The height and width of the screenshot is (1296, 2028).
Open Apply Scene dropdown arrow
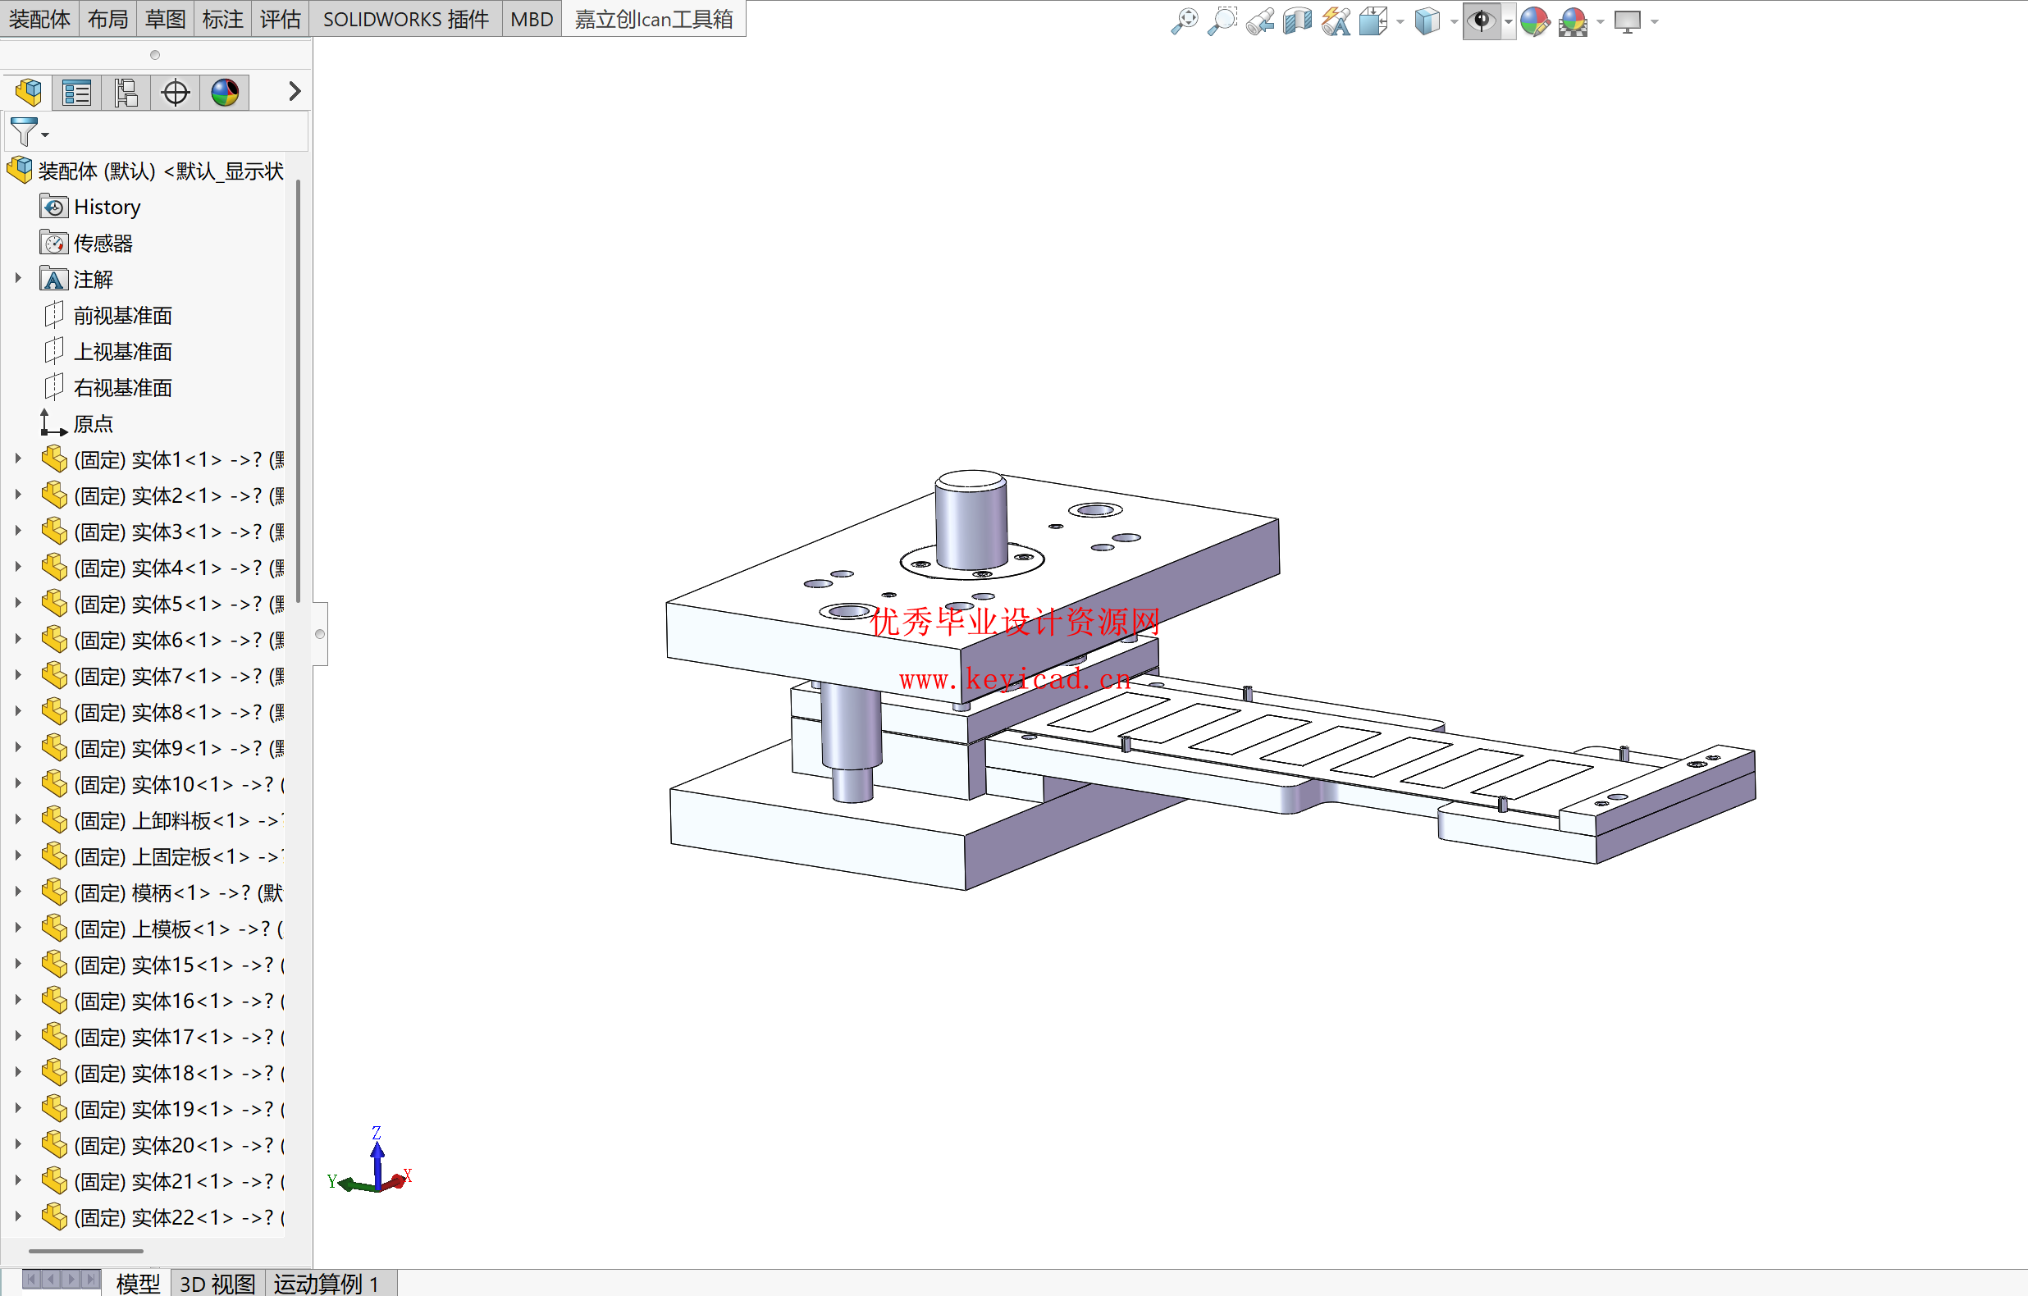point(1600,21)
